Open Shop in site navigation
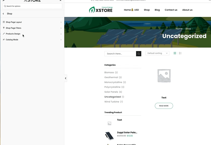 click(x=147, y=10)
